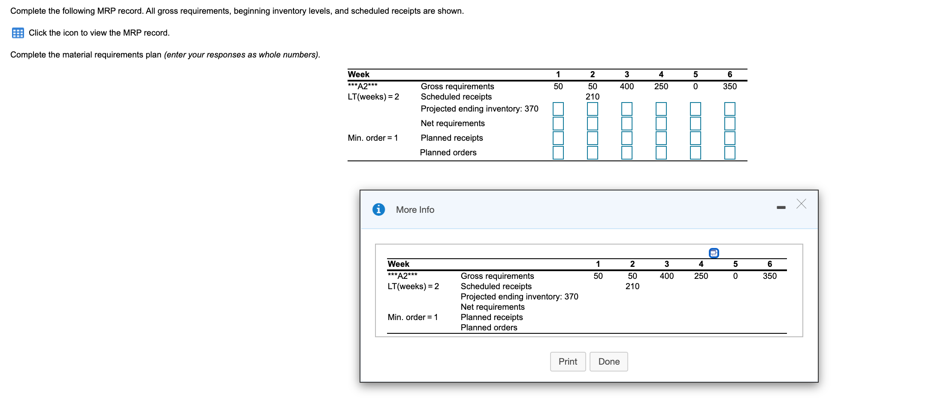Click the 'Week' header in the More Info popup

[399, 264]
